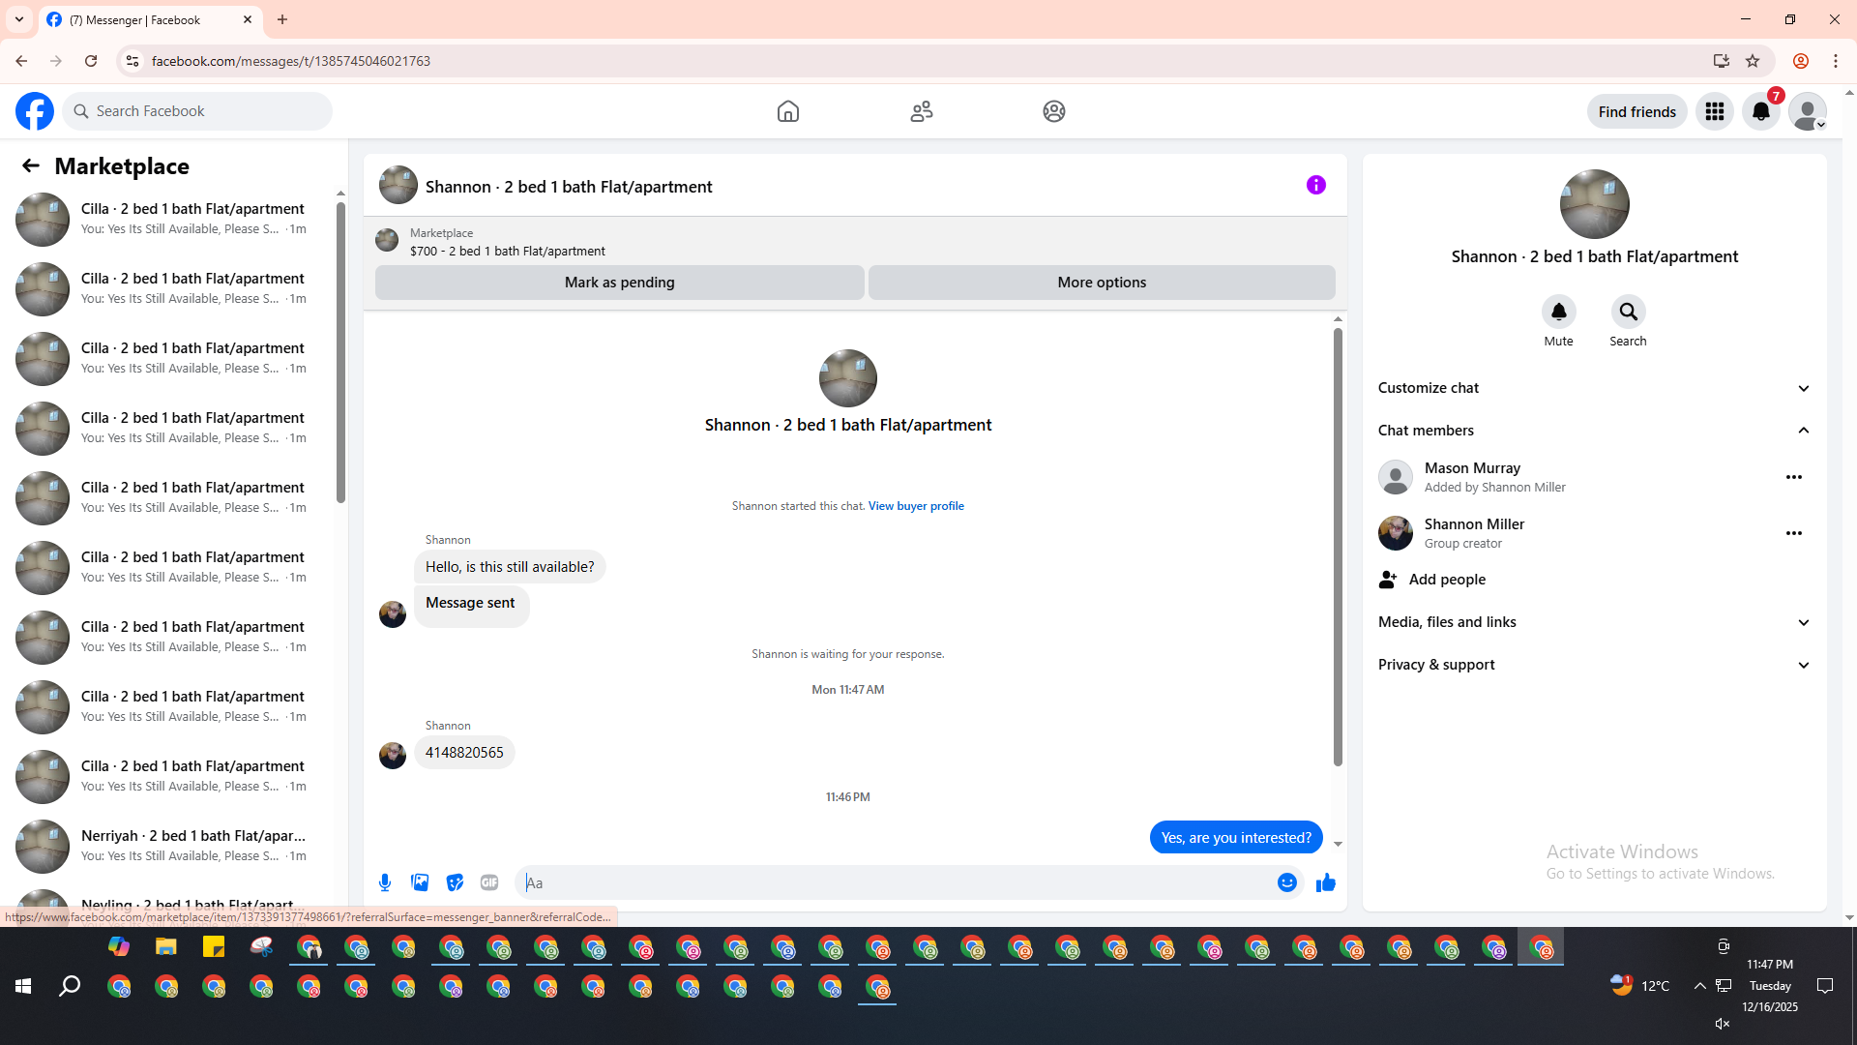Viewport: 1857px width, 1045px height.
Task: Open the account profile avatar menu
Action: [x=1808, y=111]
